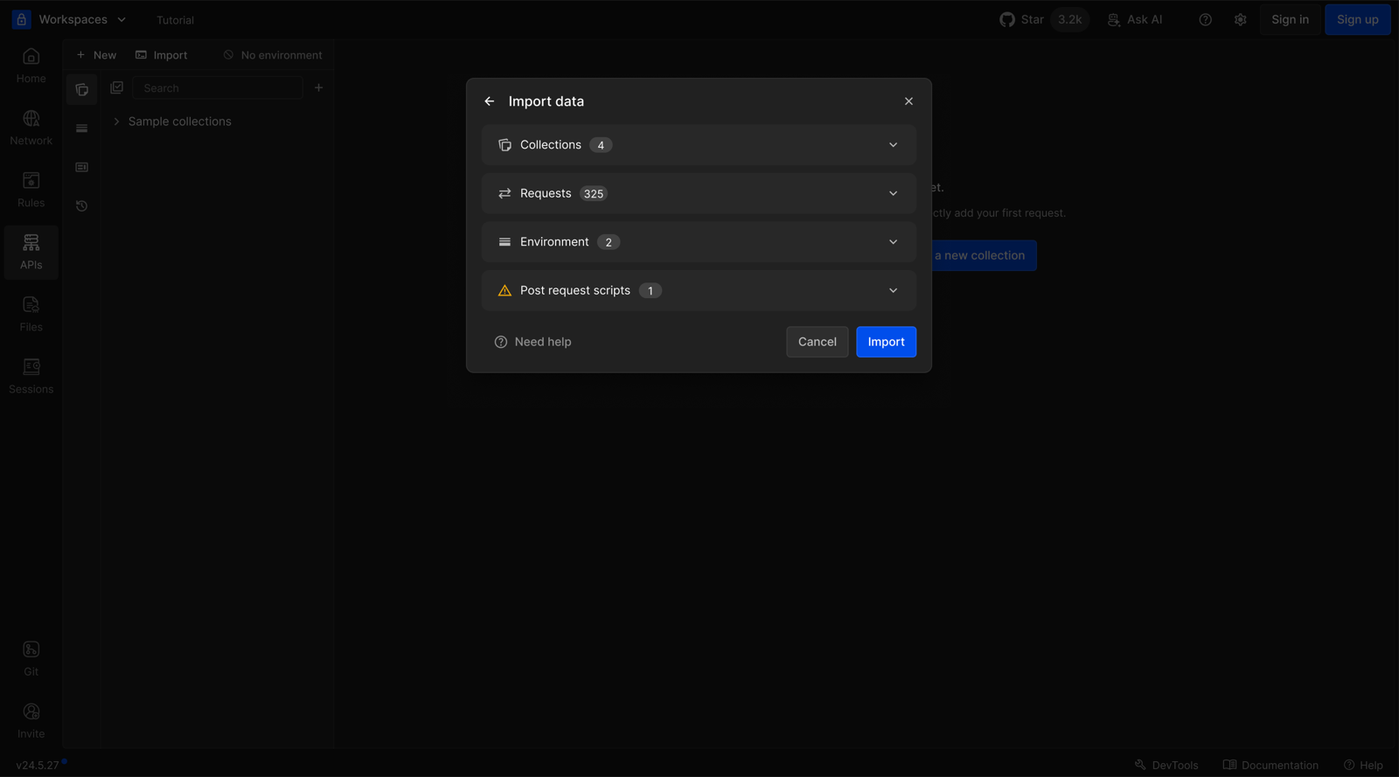Expand the Collections section chevron
Image resolution: width=1399 pixels, height=777 pixels.
[x=893, y=145]
